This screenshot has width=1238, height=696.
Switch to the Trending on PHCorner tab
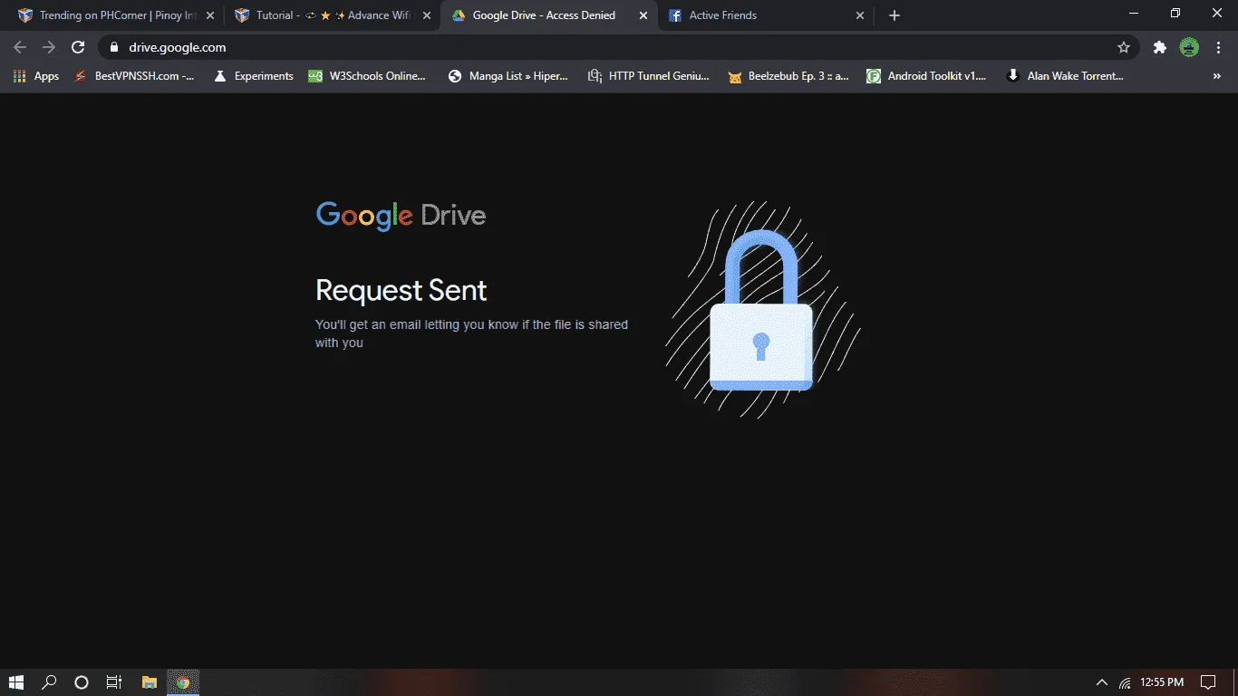click(x=114, y=15)
